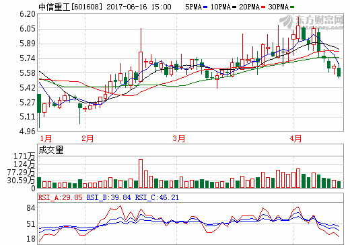This screenshot has width=350, height=245.
Task: Click the 5.11 price axis label
Action: pos(28,117)
